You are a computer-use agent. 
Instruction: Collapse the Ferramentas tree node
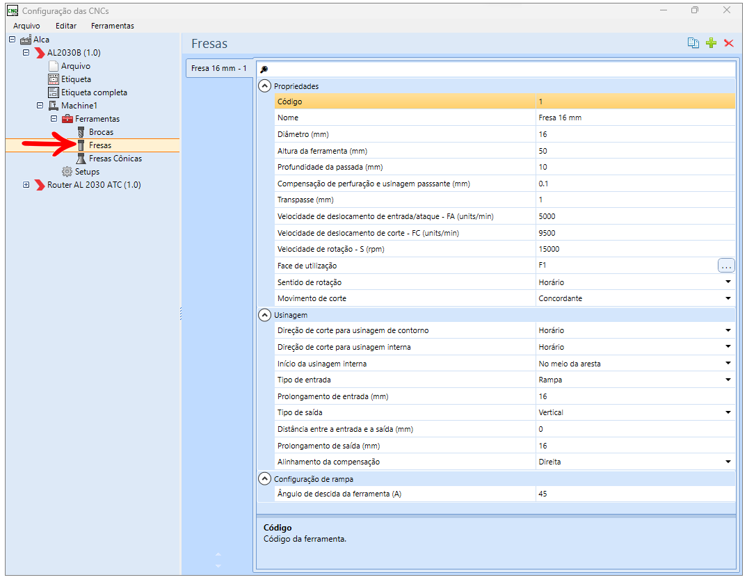coord(54,119)
